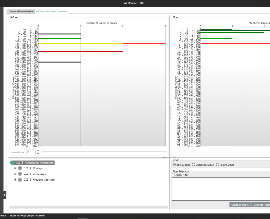Select the Both Modes radio button
Screen dimensions: 270x219
[x=174, y=165]
